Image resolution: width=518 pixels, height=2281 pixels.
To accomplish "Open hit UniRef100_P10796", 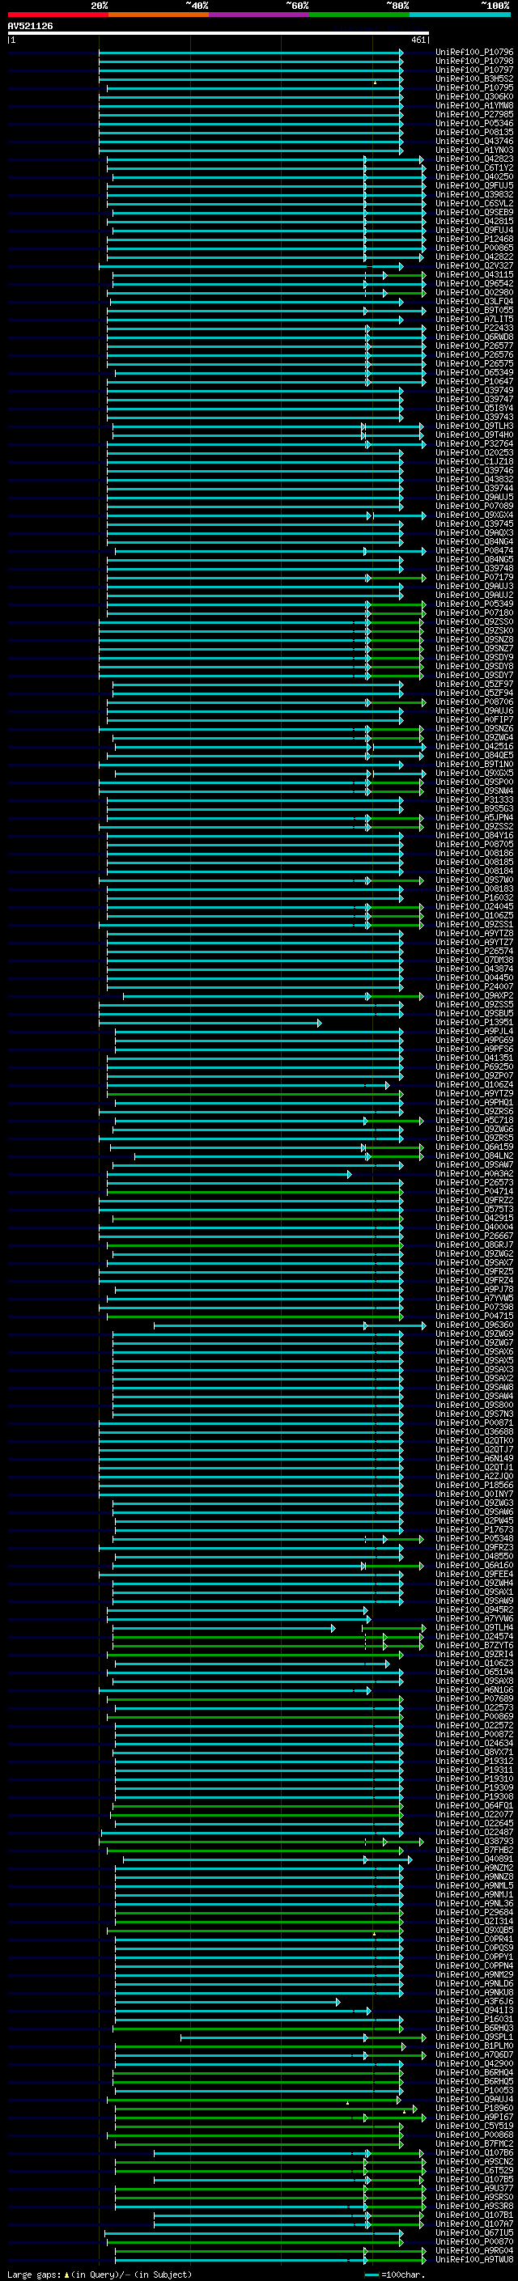I will pos(474,53).
